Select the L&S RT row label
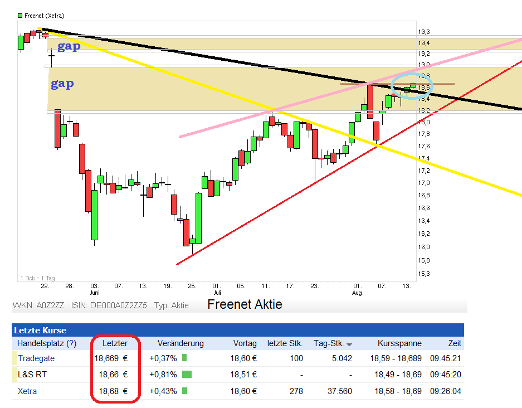The image size is (522, 408). 32,375
